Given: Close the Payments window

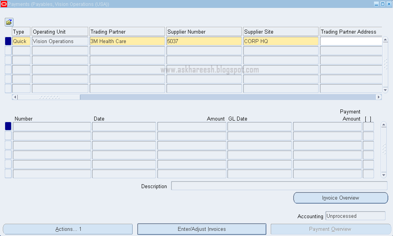Looking at the screenshot, I should (389, 4).
